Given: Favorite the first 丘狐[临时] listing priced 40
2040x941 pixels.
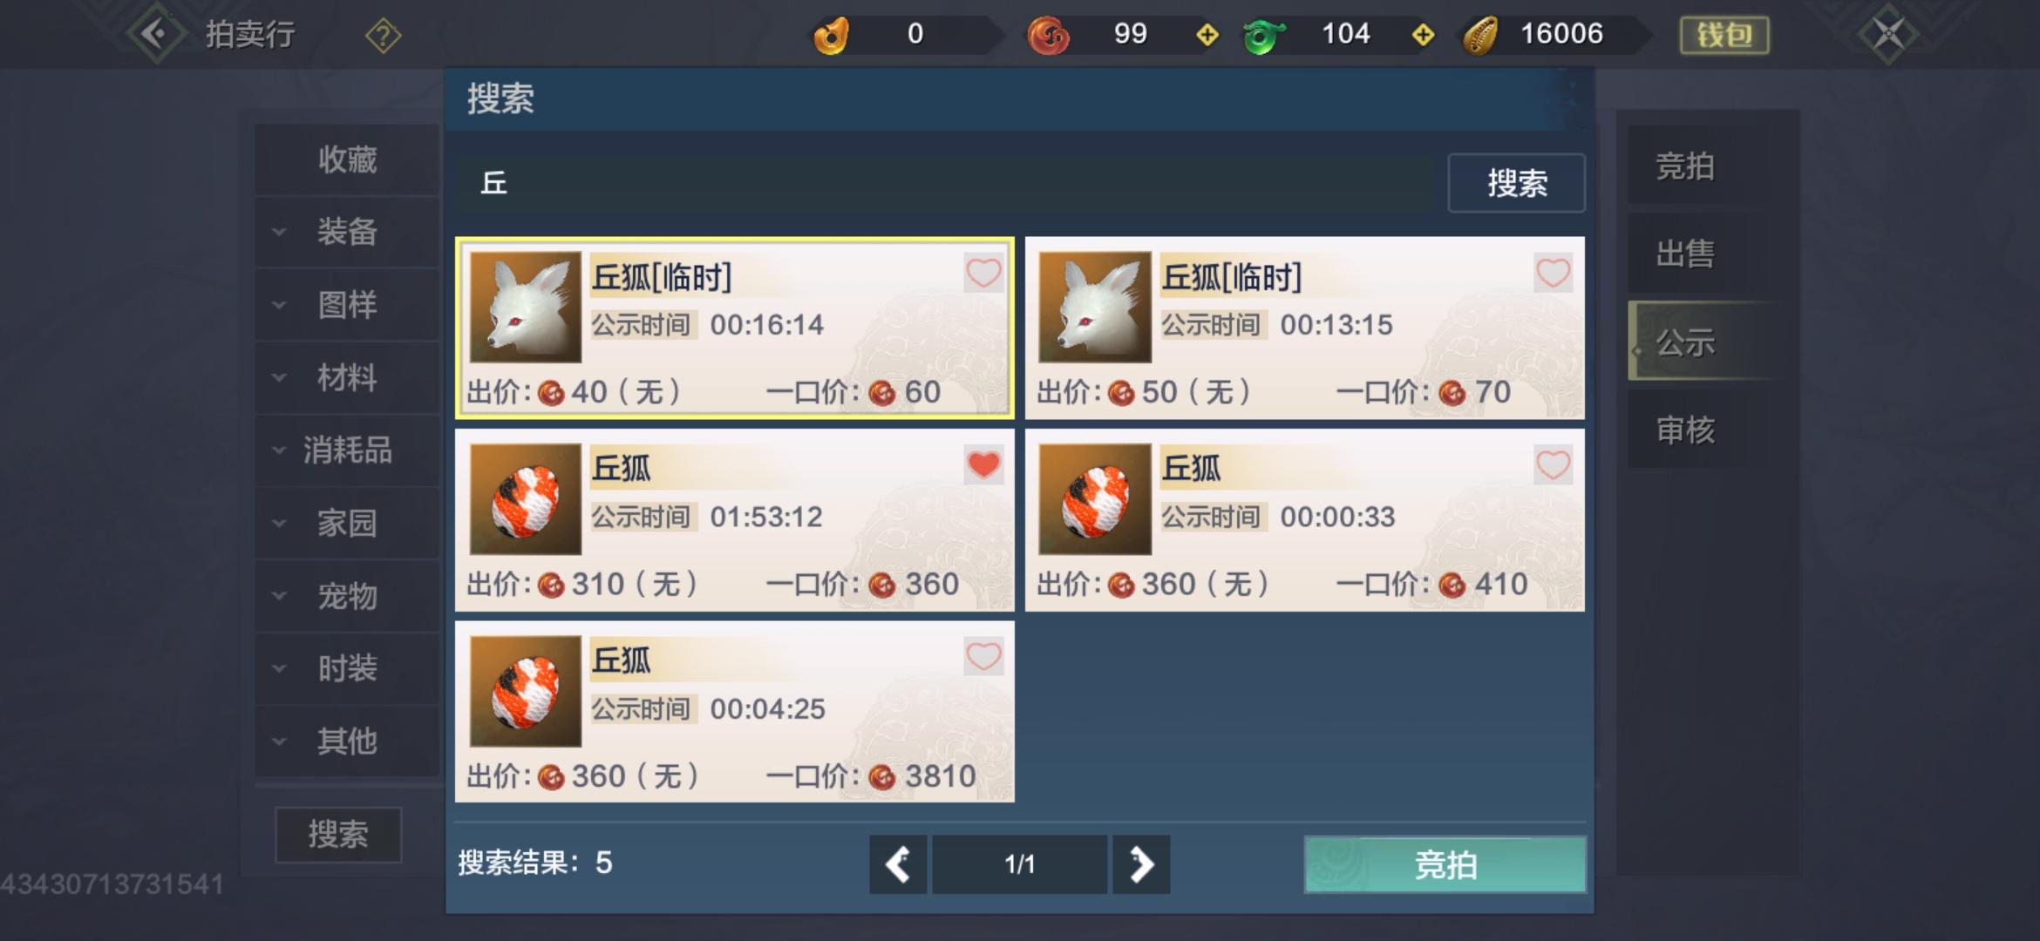Looking at the screenshot, I should pyautogui.click(x=983, y=274).
